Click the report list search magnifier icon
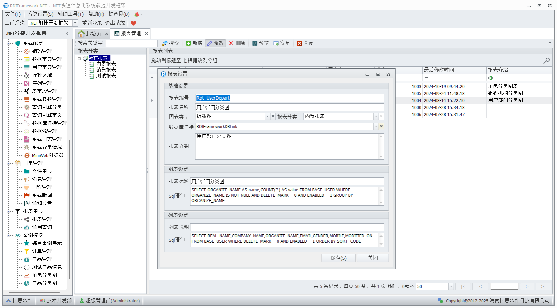This screenshot has width=557, height=308. [546, 61]
